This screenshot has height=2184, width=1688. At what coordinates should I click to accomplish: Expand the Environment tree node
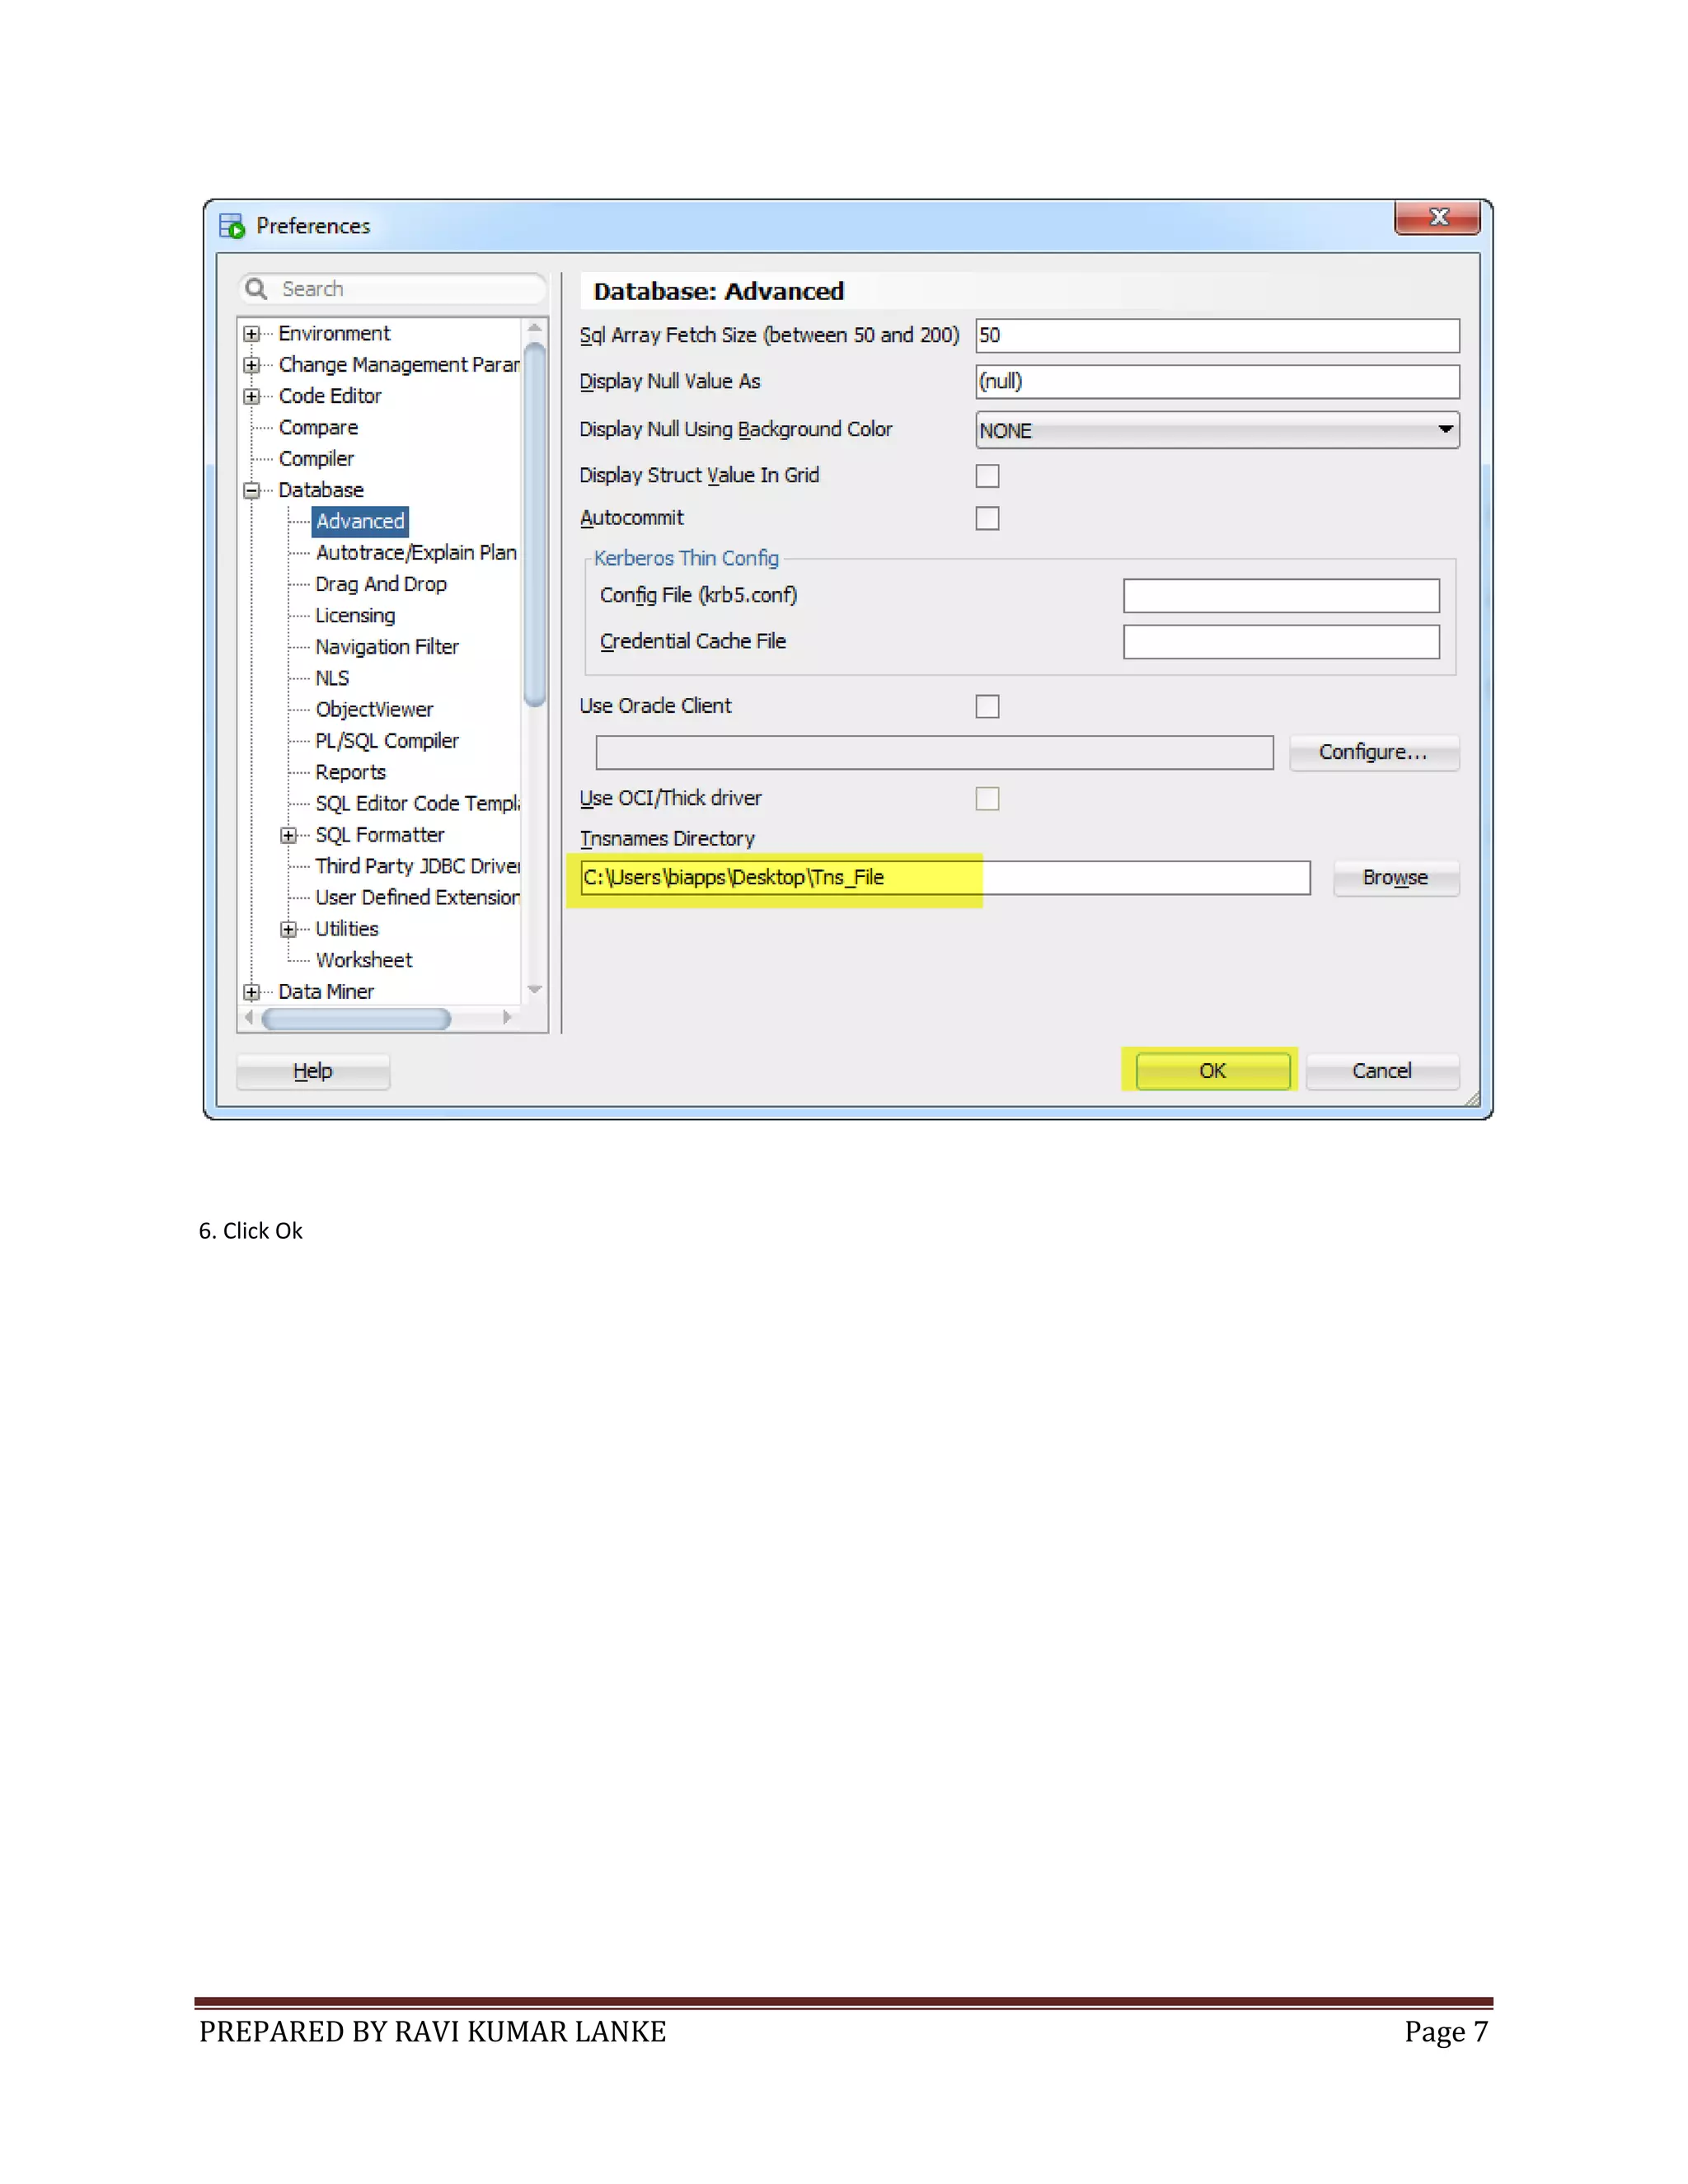(252, 334)
